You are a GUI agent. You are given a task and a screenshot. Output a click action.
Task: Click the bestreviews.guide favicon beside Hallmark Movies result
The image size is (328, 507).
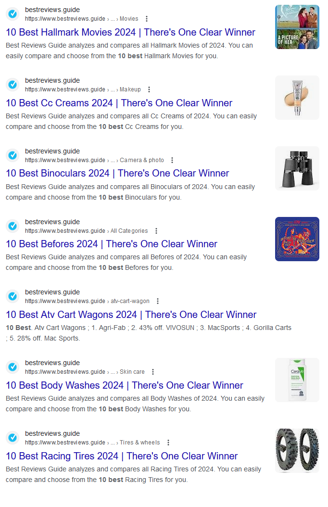[x=12, y=14]
